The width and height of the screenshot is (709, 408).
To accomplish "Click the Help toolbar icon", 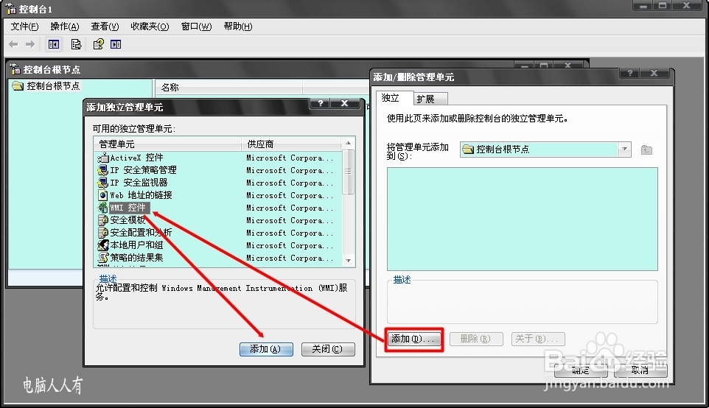I will pyautogui.click(x=98, y=44).
